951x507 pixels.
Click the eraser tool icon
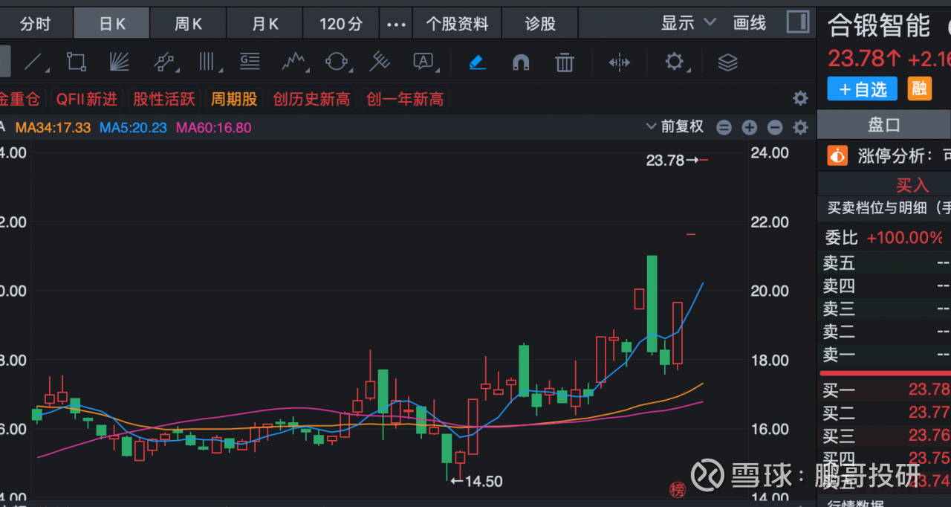477,62
